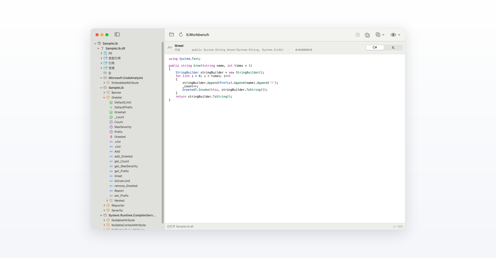
Task: Collapse the SampleLib.dll node
Action: [x=98, y=49]
